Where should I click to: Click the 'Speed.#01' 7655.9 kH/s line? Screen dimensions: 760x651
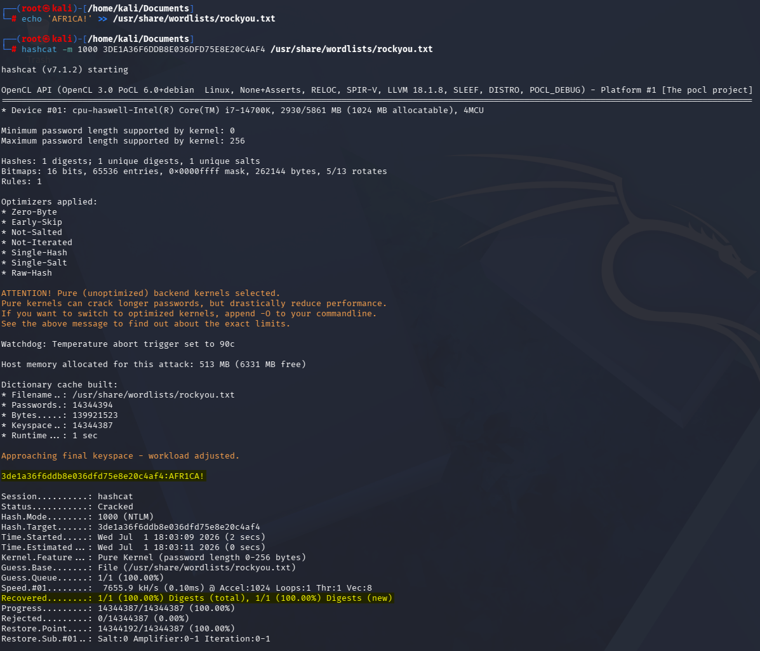pos(187,589)
